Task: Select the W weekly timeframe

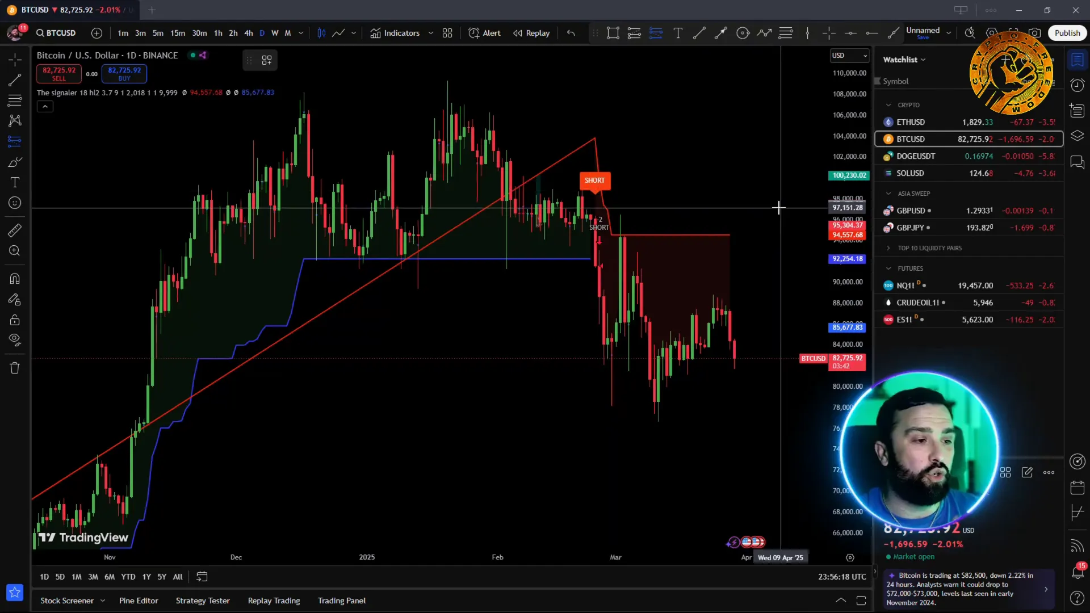Action: (x=275, y=33)
